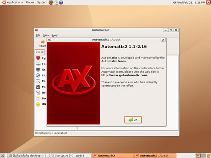Select the Office category icon

[x=38, y=93]
